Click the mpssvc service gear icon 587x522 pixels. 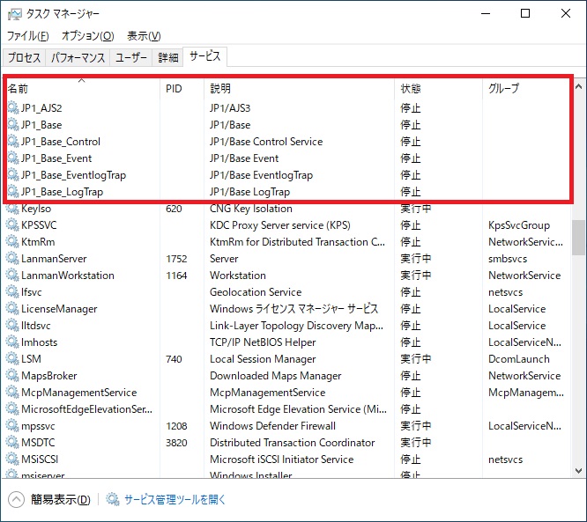12,426
